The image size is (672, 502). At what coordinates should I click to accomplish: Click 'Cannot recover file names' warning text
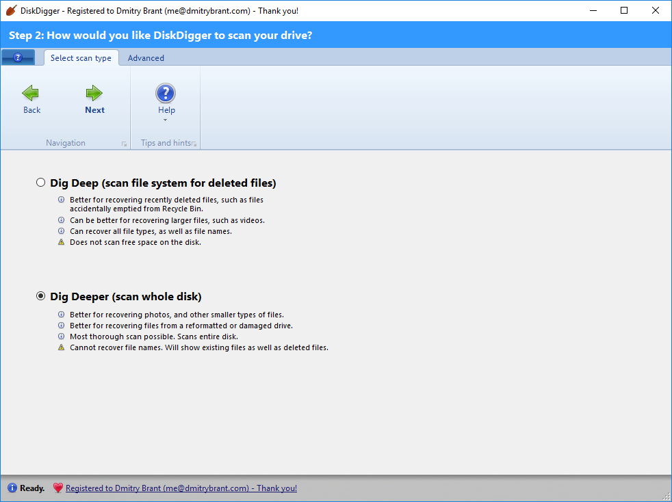(x=199, y=348)
